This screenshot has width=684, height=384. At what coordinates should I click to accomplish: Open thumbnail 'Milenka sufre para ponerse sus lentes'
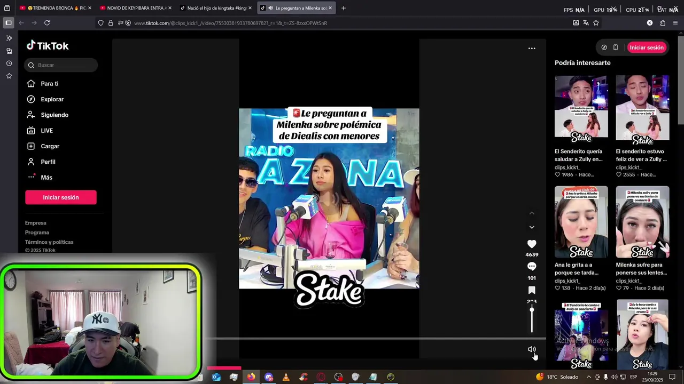pos(642,221)
